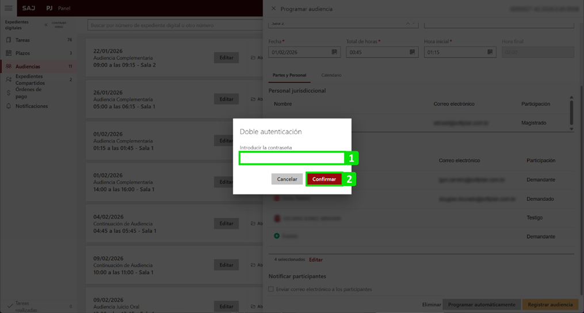The width and height of the screenshot is (584, 313).
Task: Open Plazos via its calendar icon
Action: (x=9, y=53)
